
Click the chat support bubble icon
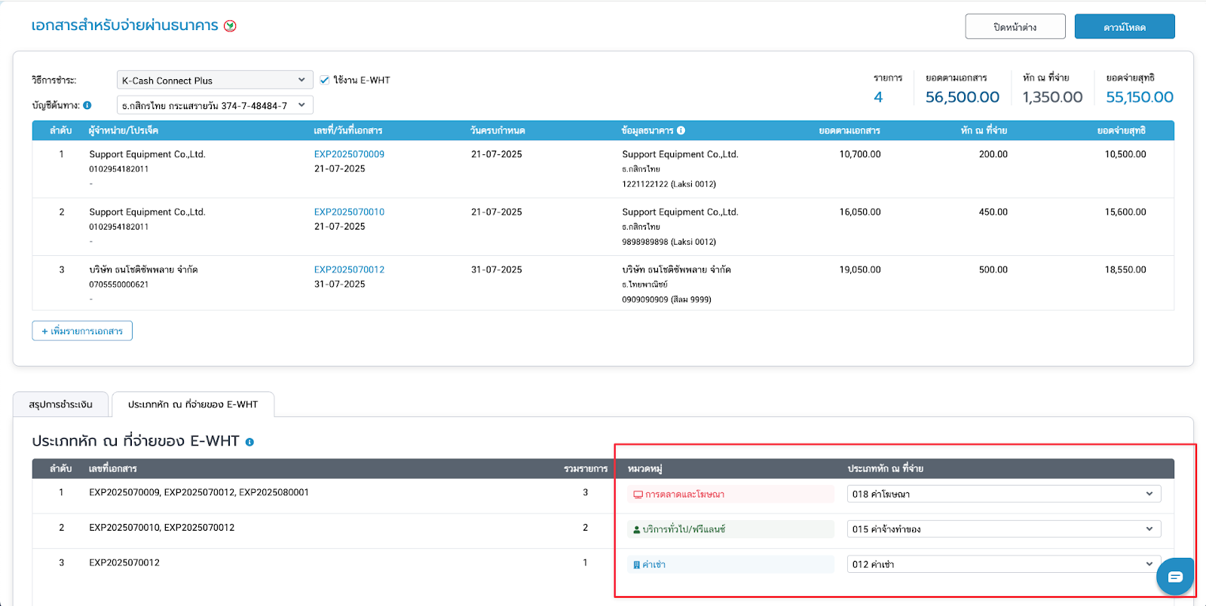1175,577
